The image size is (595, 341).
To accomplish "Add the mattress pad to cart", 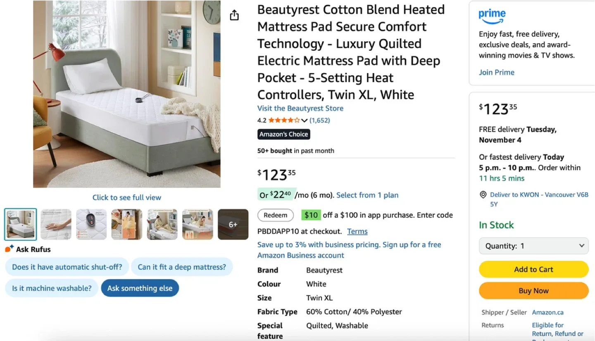I will [533, 269].
